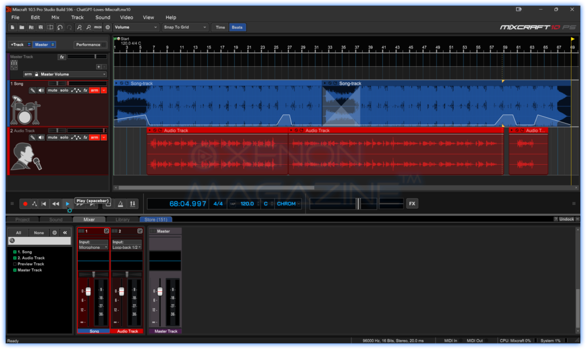The width and height of the screenshot is (586, 349).
Task: Click the pencil icon on Audio Track
Action: (x=33, y=137)
